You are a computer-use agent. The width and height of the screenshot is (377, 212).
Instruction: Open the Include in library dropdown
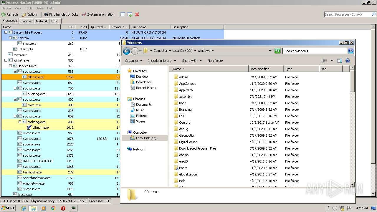click(x=162, y=61)
